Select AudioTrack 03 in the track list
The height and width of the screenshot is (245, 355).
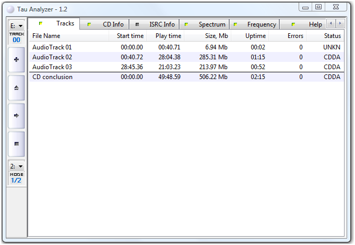point(52,67)
